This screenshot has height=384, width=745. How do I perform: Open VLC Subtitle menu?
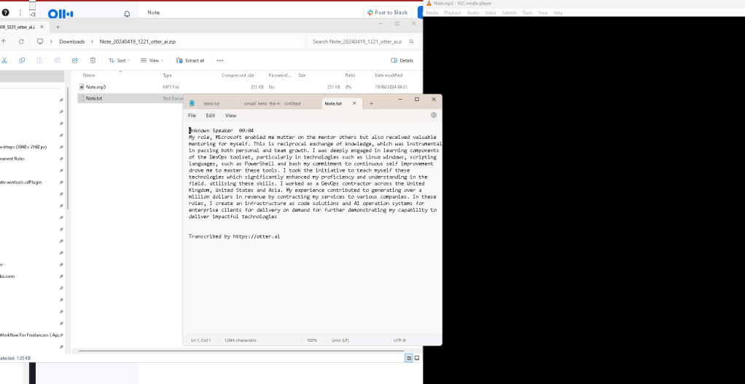[510, 13]
